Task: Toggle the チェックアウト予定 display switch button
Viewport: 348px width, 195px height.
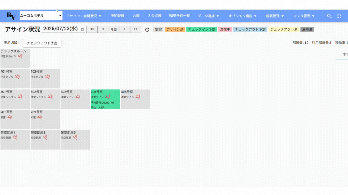Action: pos(42,43)
